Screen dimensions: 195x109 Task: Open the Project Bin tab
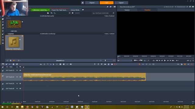[59, 10]
